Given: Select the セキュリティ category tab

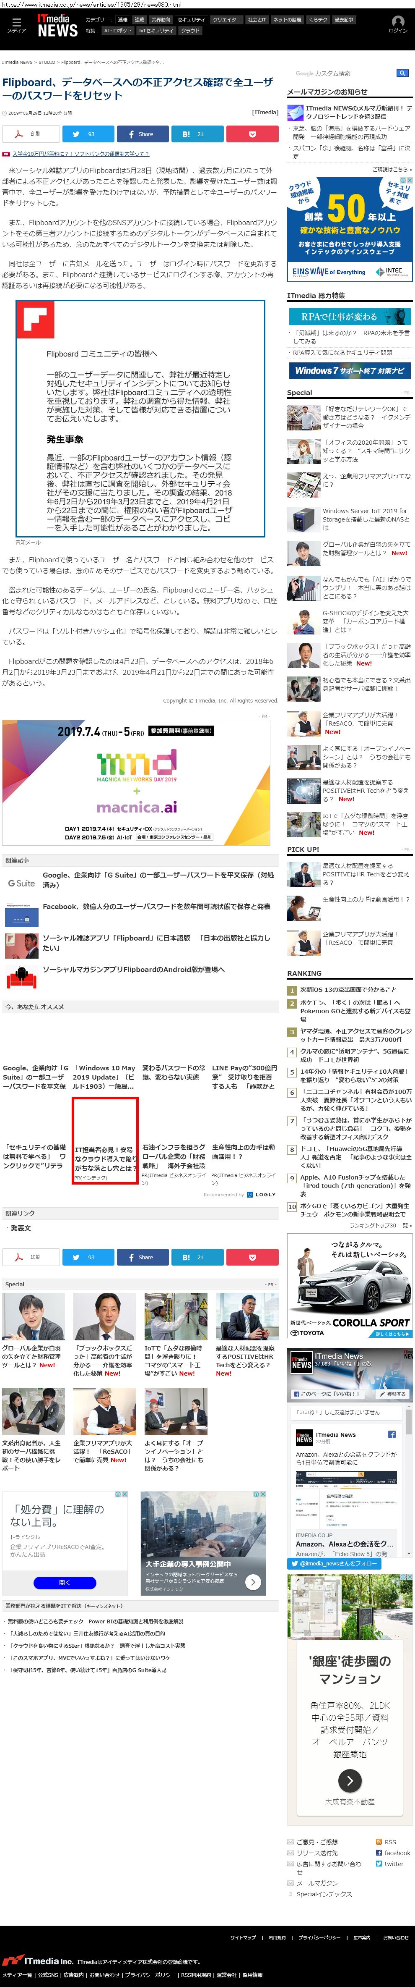Looking at the screenshot, I should pyautogui.click(x=191, y=19).
